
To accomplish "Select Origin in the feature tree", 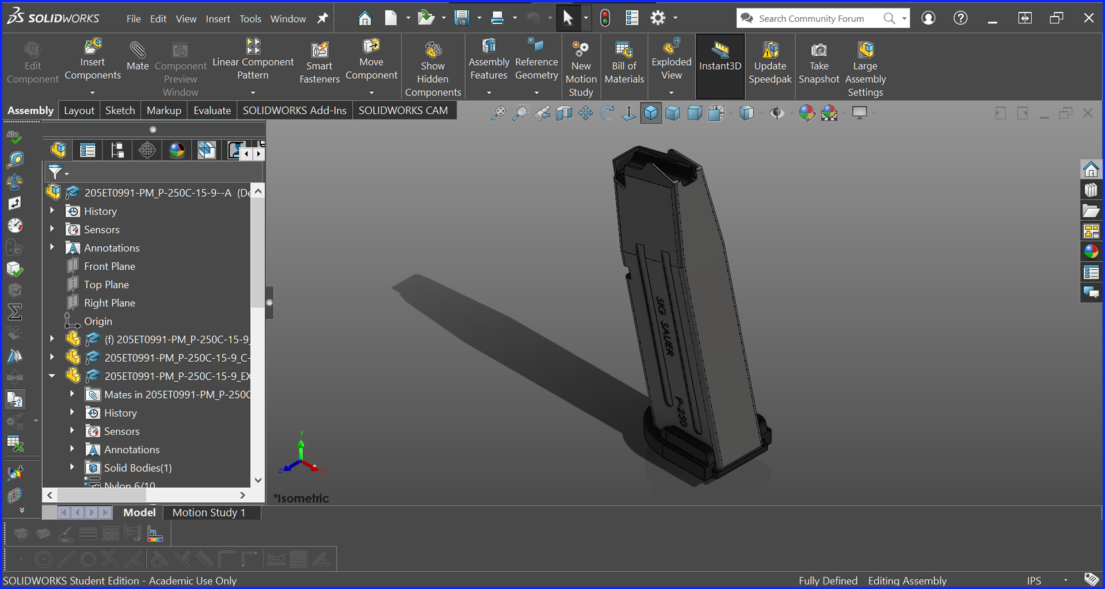I will click(98, 321).
